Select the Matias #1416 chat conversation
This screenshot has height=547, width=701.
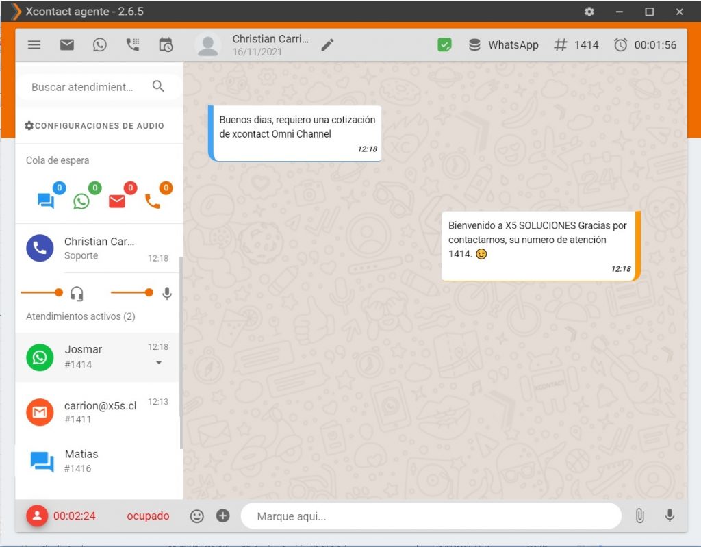(97, 461)
